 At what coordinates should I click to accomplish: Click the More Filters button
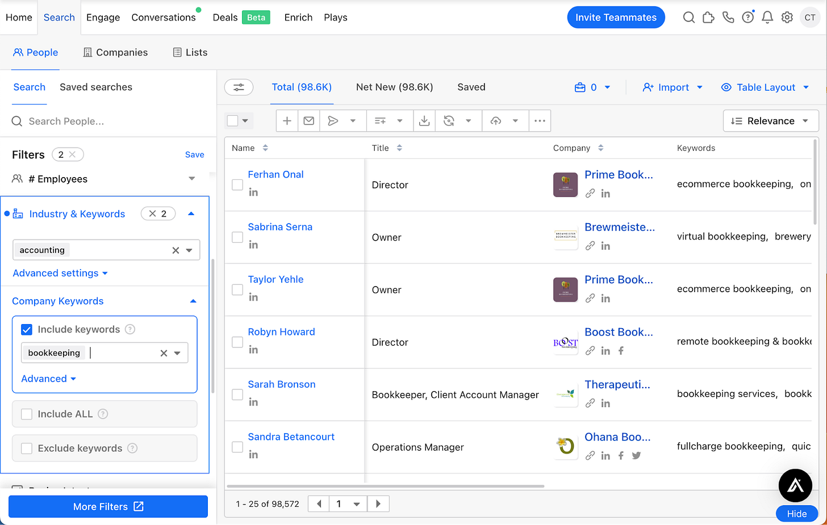pyautogui.click(x=108, y=507)
